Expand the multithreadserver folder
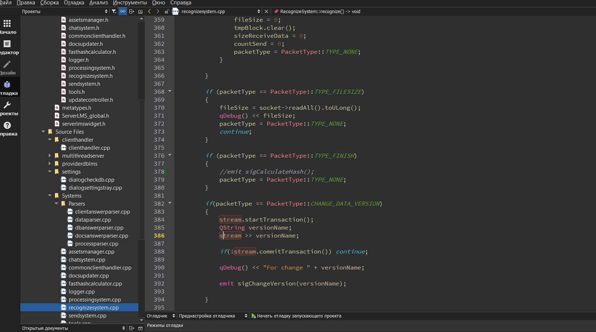Viewport: 596px width, 332px height. (x=50, y=156)
